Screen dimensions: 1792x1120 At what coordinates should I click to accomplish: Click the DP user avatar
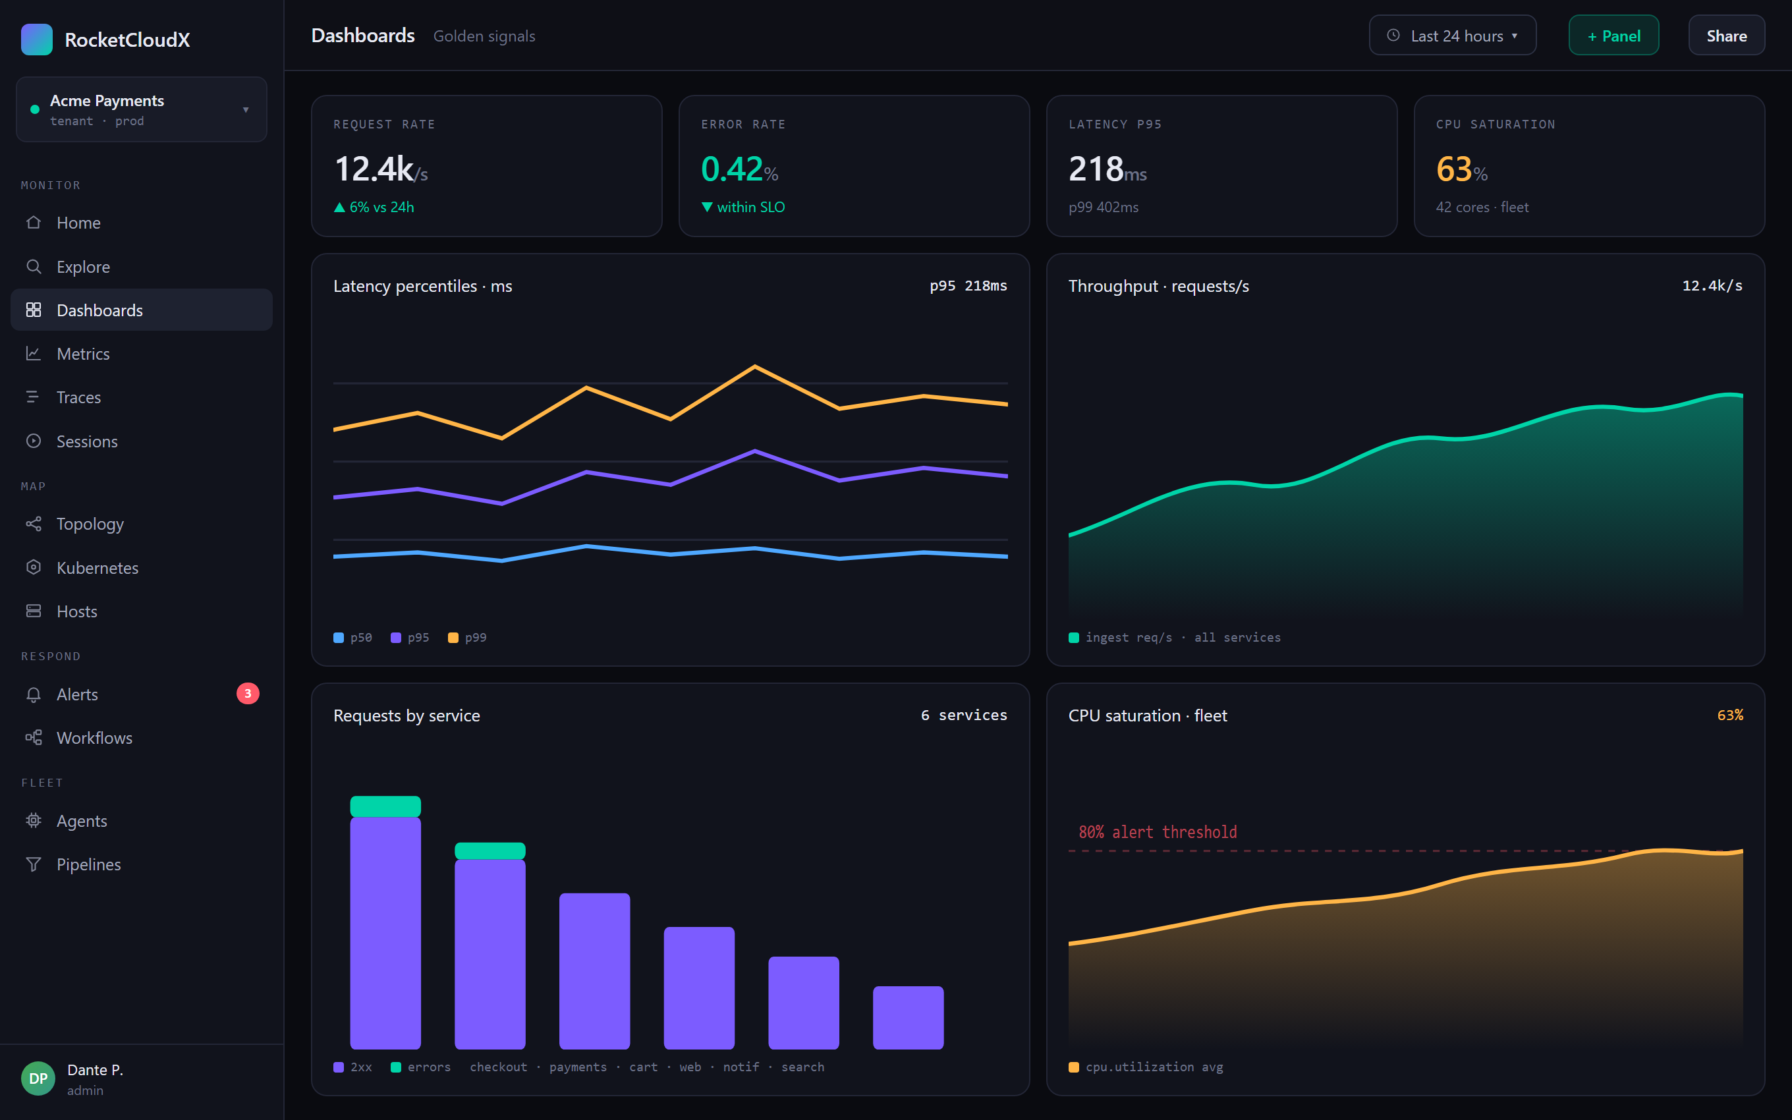click(38, 1078)
